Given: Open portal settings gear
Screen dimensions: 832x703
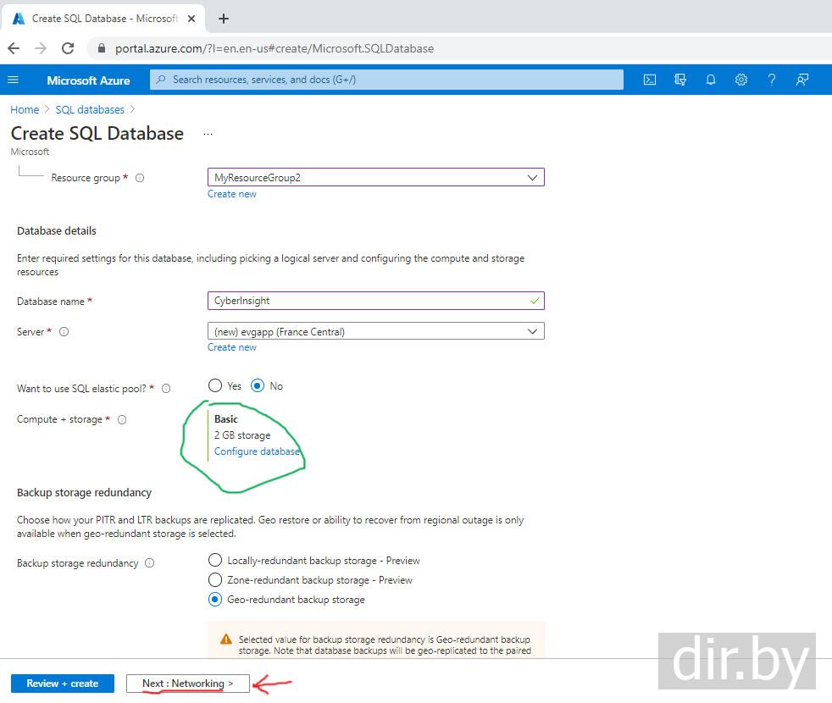Looking at the screenshot, I should pos(740,80).
